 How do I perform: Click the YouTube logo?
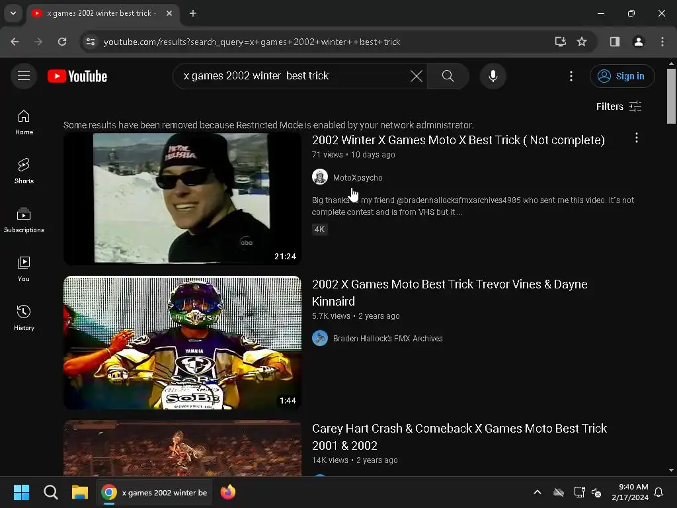tap(77, 76)
